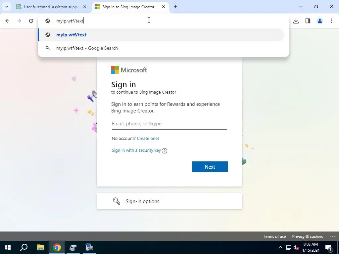This screenshot has height=254, width=339.
Task: Open Terms of use link
Action: point(274,236)
